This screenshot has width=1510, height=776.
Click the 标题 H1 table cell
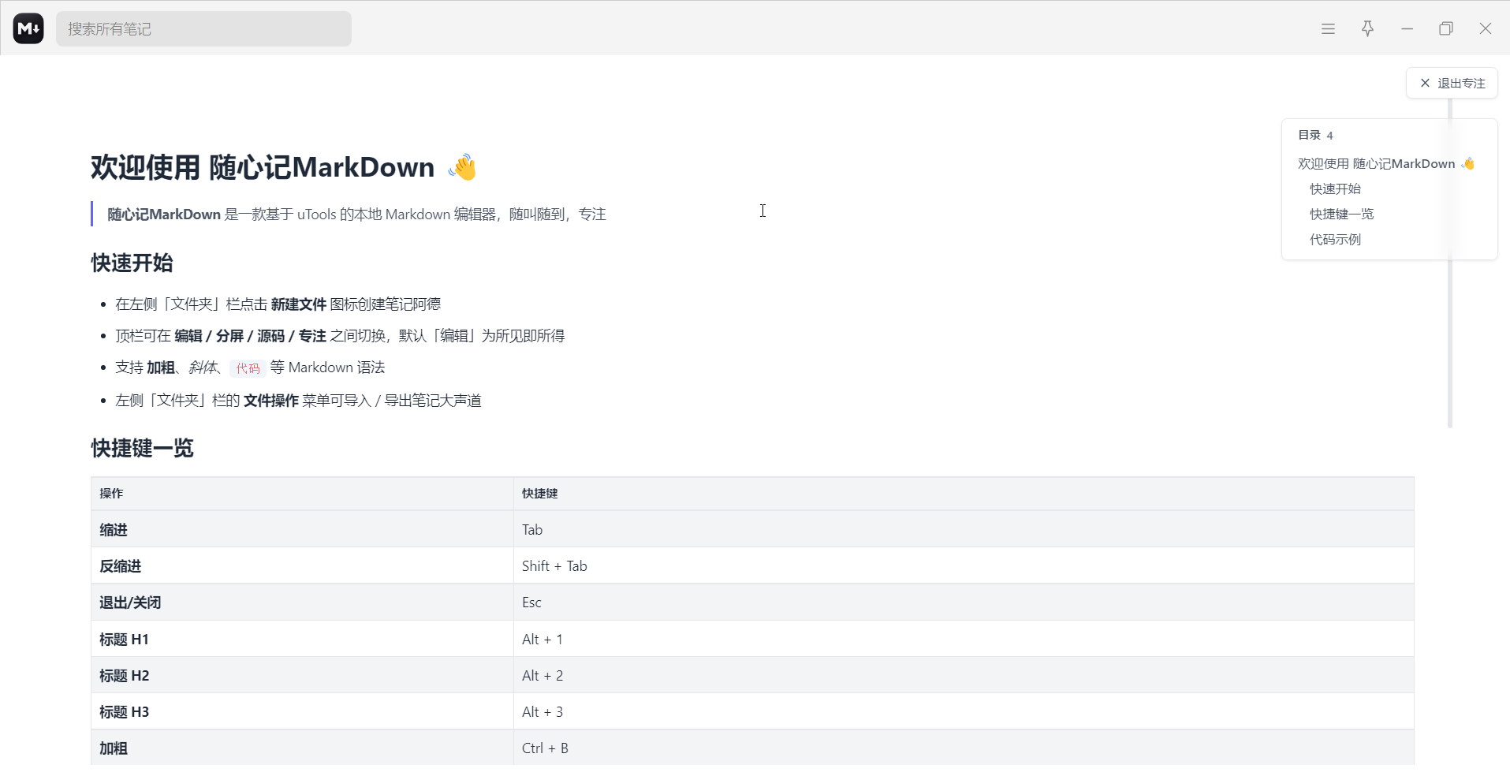click(302, 639)
